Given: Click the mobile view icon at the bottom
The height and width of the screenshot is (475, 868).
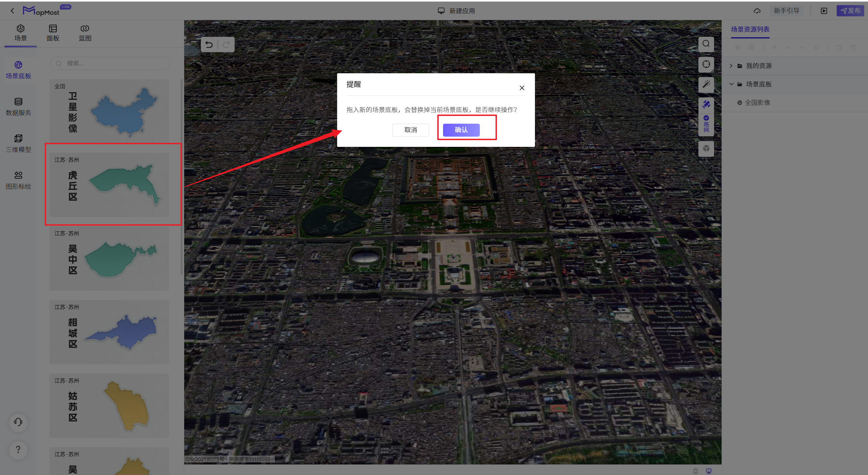Looking at the screenshot, I should (695, 471).
